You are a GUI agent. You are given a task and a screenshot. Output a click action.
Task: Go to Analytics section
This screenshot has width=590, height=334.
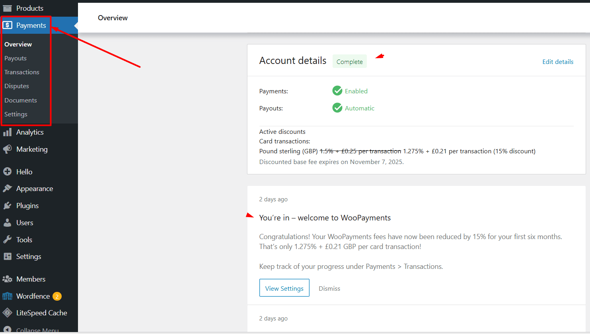click(30, 132)
